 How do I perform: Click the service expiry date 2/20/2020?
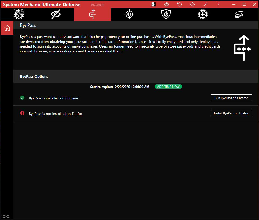click(x=132, y=87)
